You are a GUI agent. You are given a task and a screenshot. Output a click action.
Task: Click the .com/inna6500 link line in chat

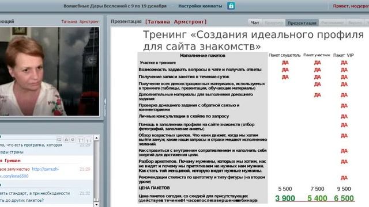tap(14, 176)
